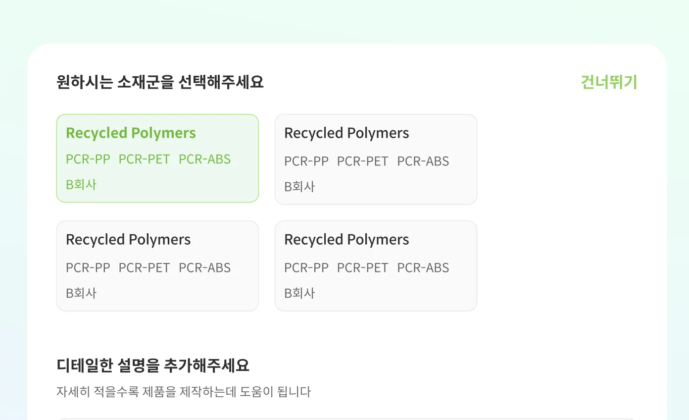Click B회사 tag in the bottom-right card
This screenshot has height=420, width=689.
click(299, 293)
